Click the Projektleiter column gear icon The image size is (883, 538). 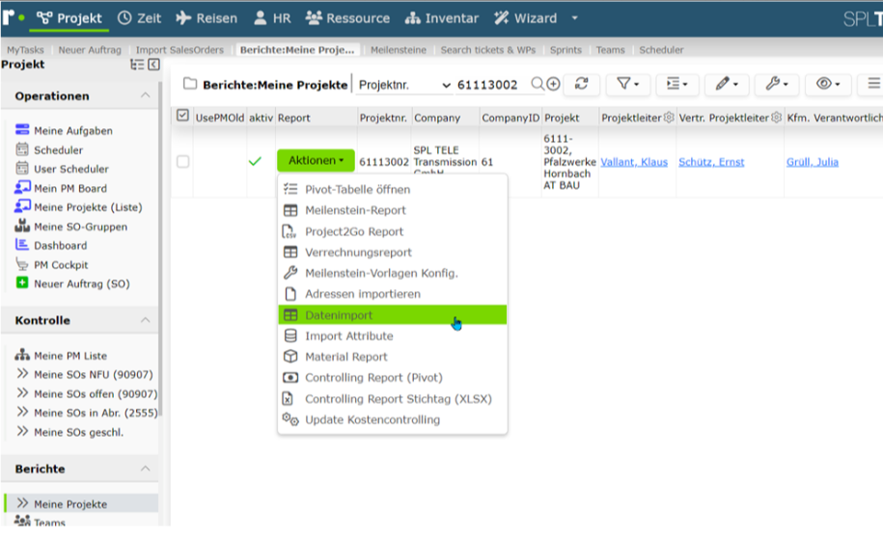coord(669,118)
